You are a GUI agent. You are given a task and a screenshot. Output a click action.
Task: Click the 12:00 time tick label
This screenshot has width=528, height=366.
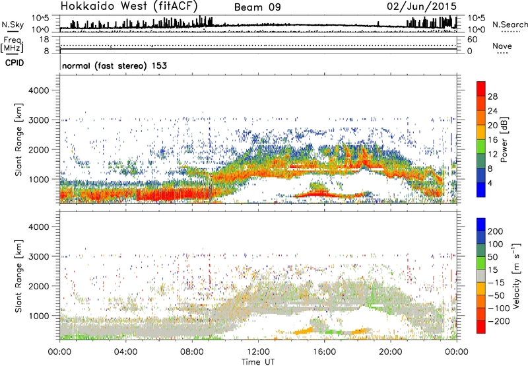coord(258,352)
